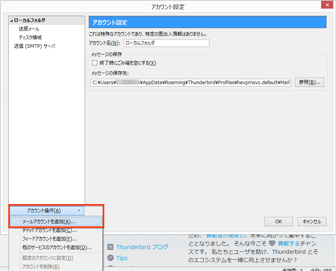Image resolution: width=336 pixels, height=271 pixels.
Task: Click the checkmark icon next to Tips
Action: pos(111,258)
